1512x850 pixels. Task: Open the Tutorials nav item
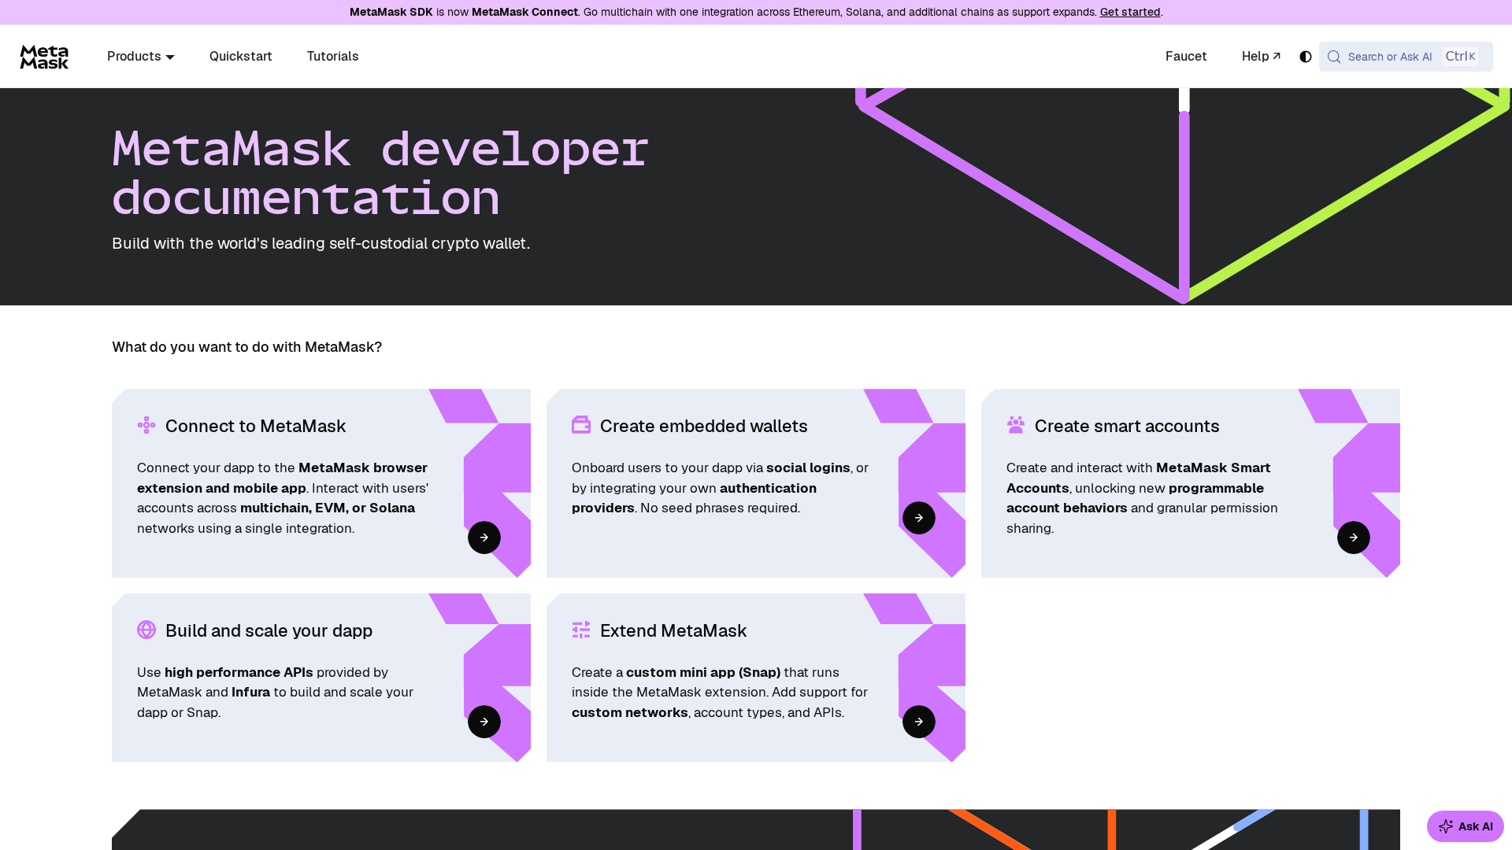click(x=332, y=57)
